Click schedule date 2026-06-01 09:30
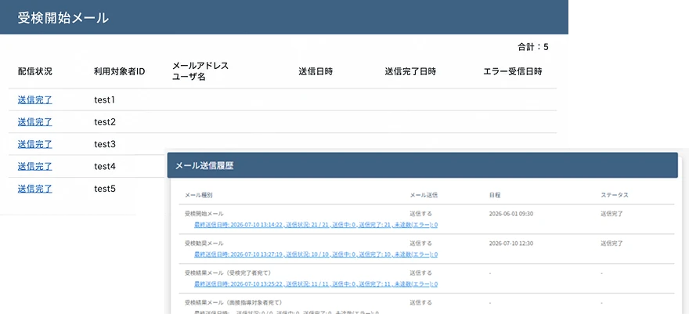Screen dimensions: 689x314 tap(511, 214)
